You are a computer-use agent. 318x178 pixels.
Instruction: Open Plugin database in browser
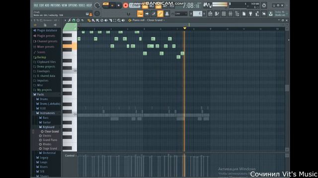coord(47,30)
